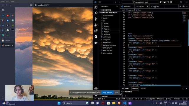Open the Run and Debug view
The image size is (189, 106).
point(96,25)
